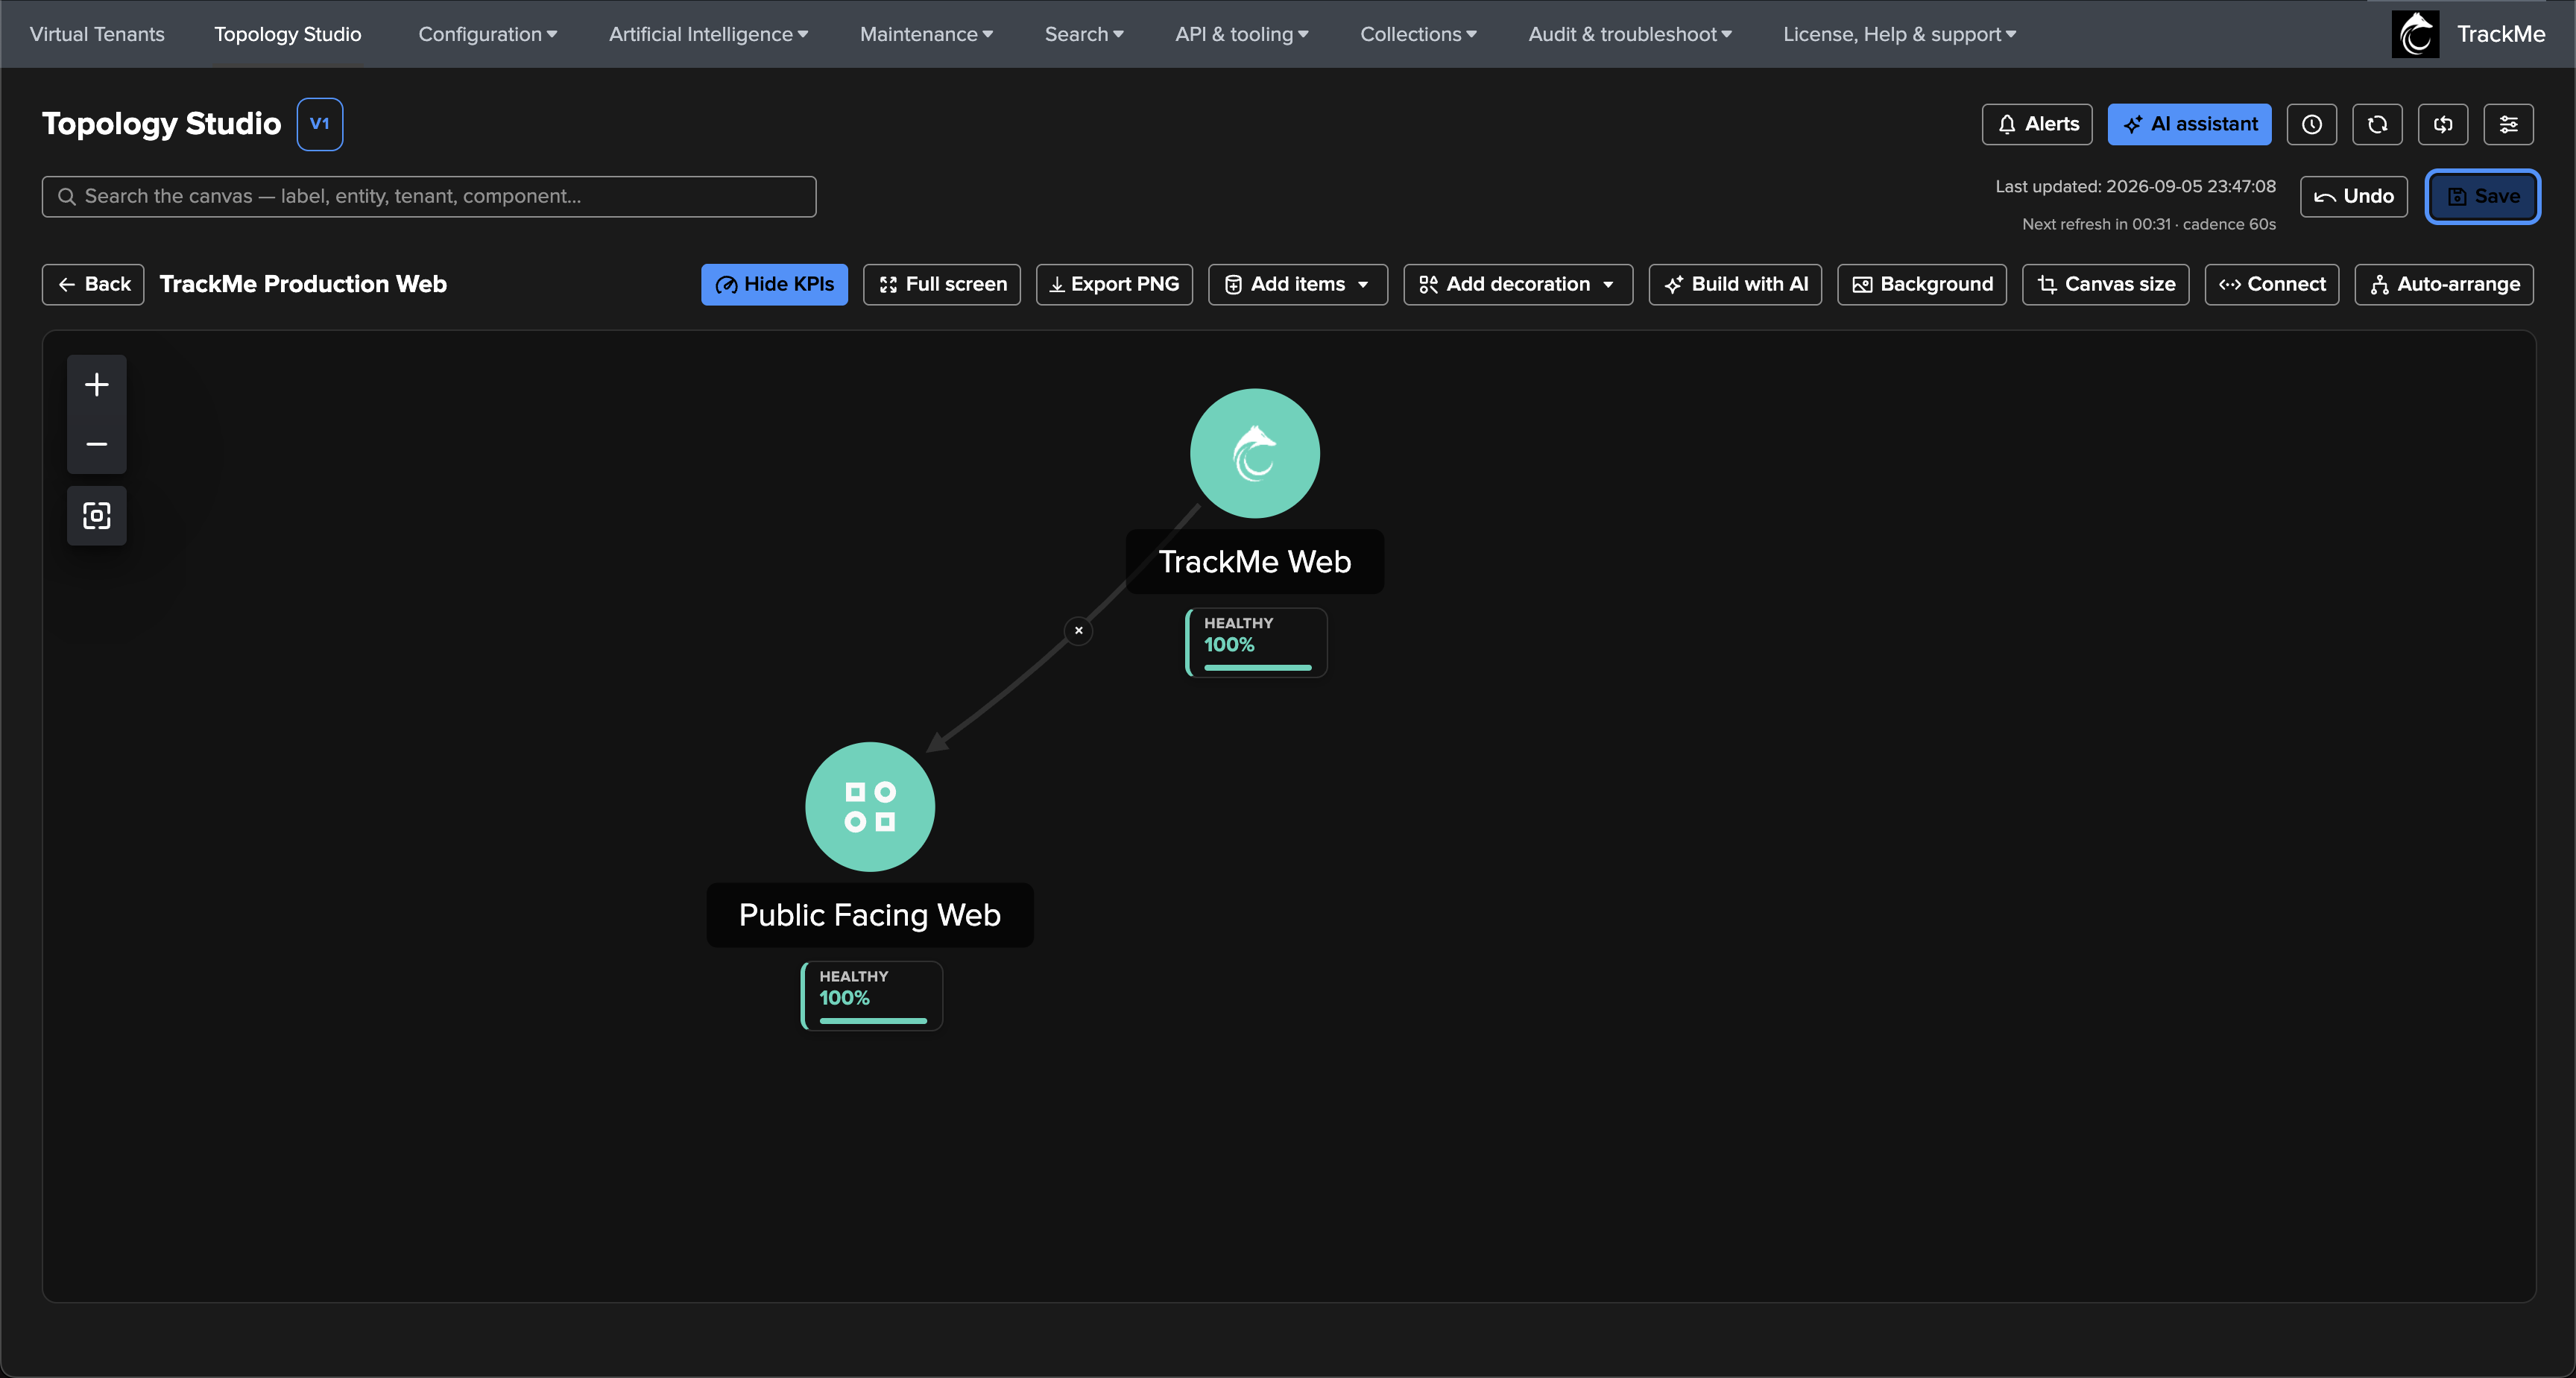Save the topology canvas
This screenshot has height=1378, width=2576.
click(x=2482, y=196)
